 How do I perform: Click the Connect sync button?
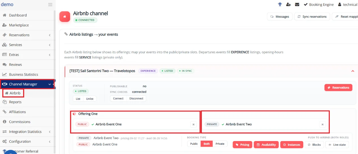pos(118,98)
